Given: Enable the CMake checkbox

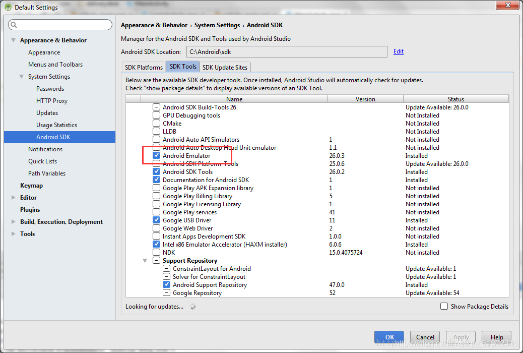Looking at the screenshot, I should 156,123.
